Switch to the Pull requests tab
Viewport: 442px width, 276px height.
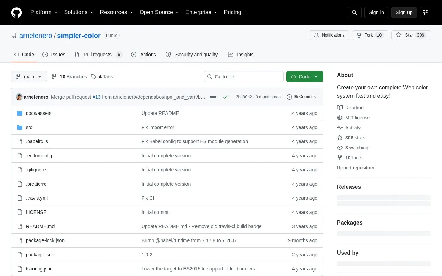[x=98, y=55]
